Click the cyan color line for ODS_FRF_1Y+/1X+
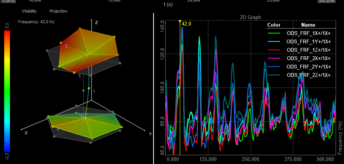Screen dimensions: 344x164 [x=274, y=41]
